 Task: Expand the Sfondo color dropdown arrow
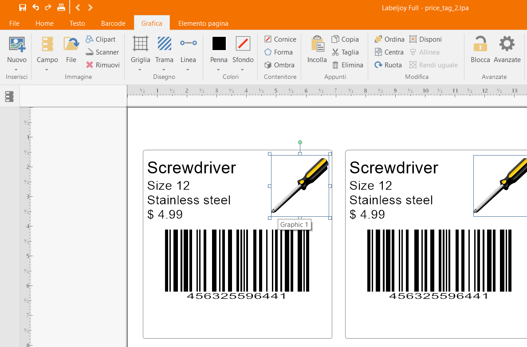[242, 70]
